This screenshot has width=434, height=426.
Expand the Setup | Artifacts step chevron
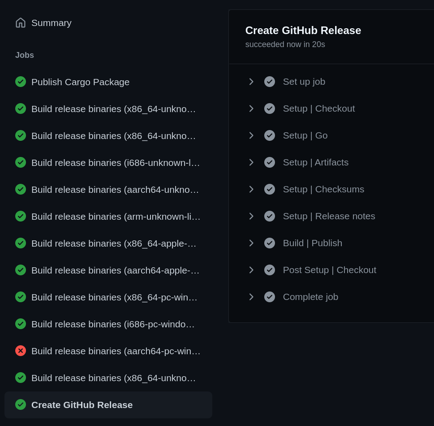251,162
